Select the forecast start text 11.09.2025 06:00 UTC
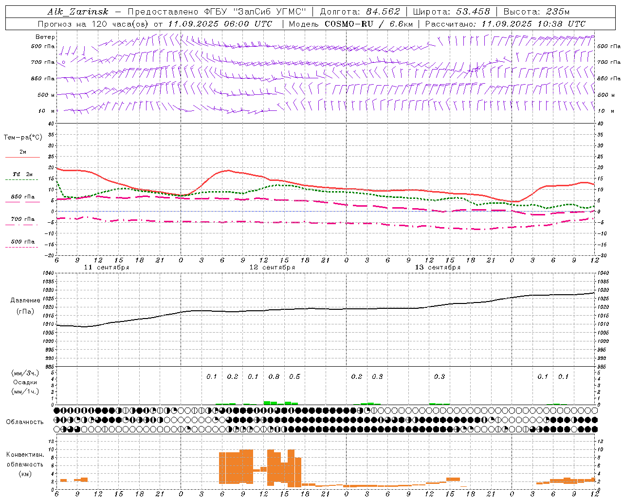 (220, 24)
